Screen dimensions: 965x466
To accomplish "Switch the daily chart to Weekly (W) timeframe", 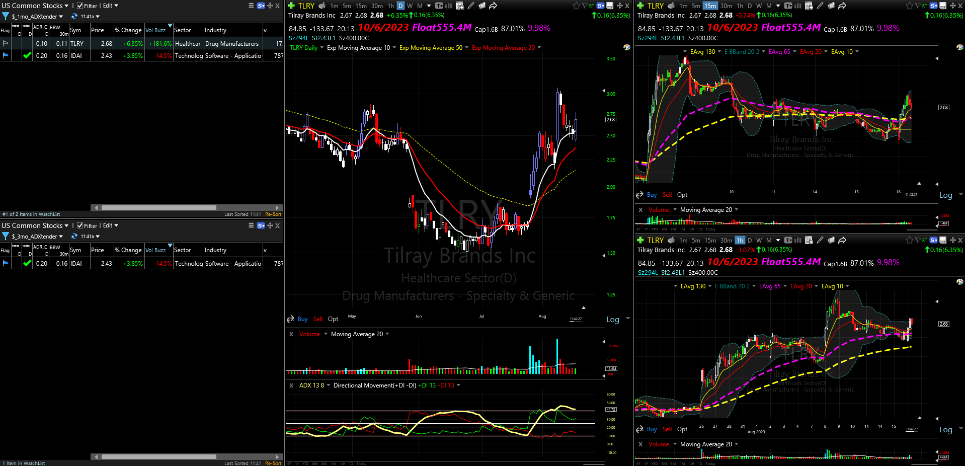I will (410, 6).
